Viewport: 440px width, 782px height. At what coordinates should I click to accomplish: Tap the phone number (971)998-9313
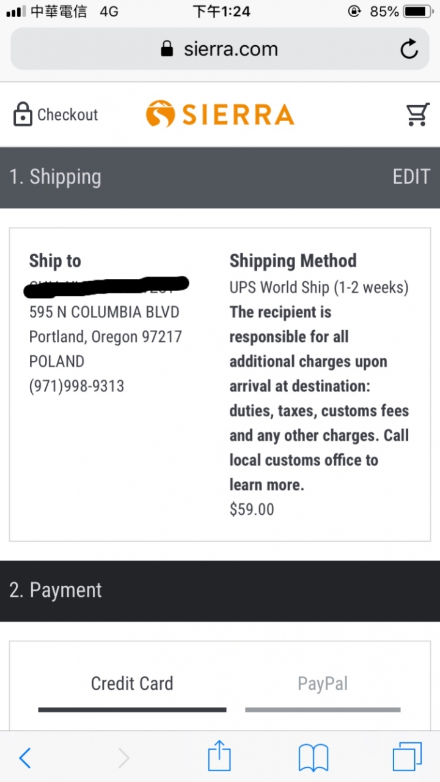point(76,386)
